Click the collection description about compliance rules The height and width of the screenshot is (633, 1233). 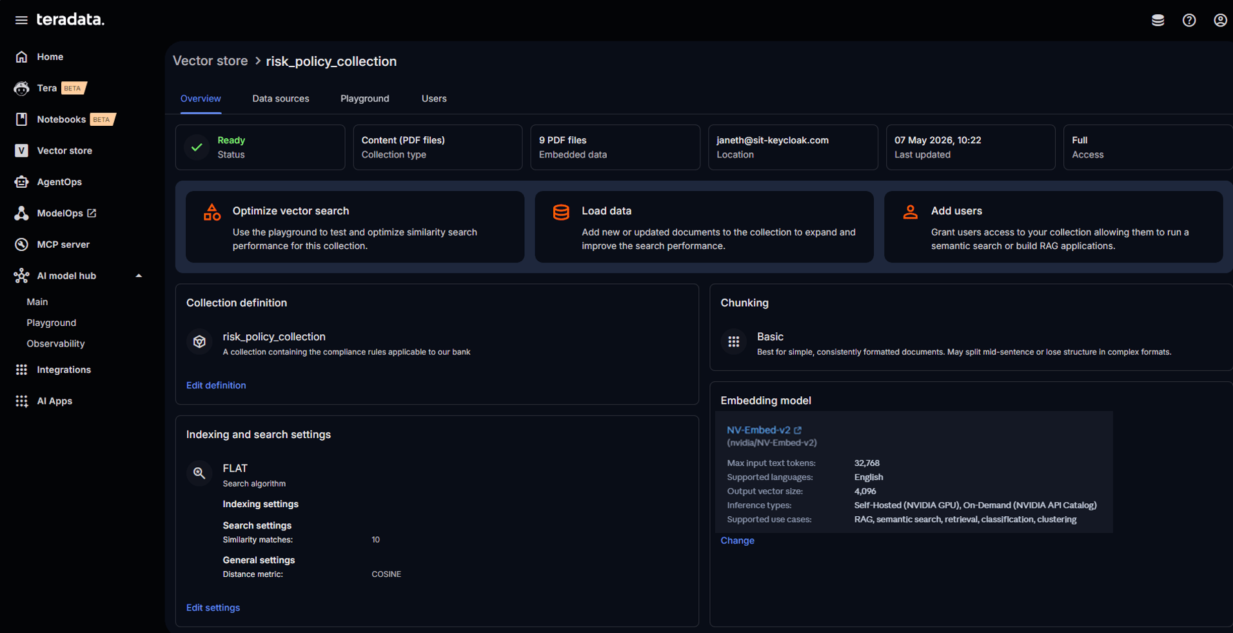[x=346, y=352]
